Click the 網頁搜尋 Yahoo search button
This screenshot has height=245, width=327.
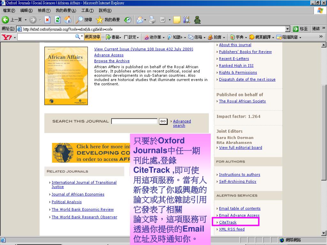click(x=92, y=37)
